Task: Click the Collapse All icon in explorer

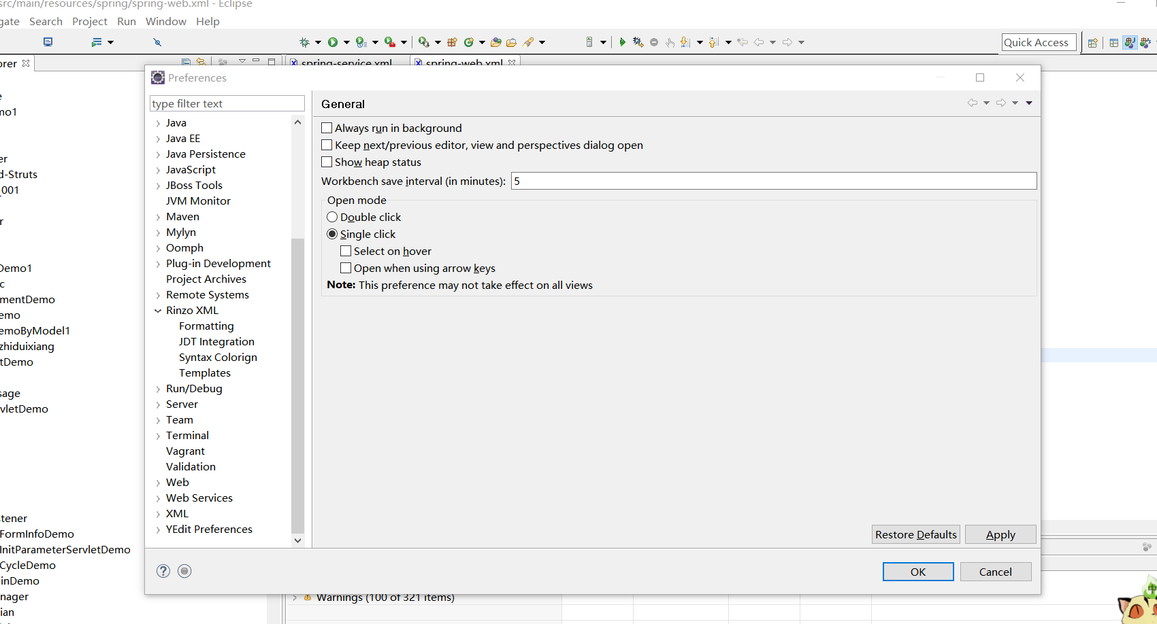Action: click(186, 62)
